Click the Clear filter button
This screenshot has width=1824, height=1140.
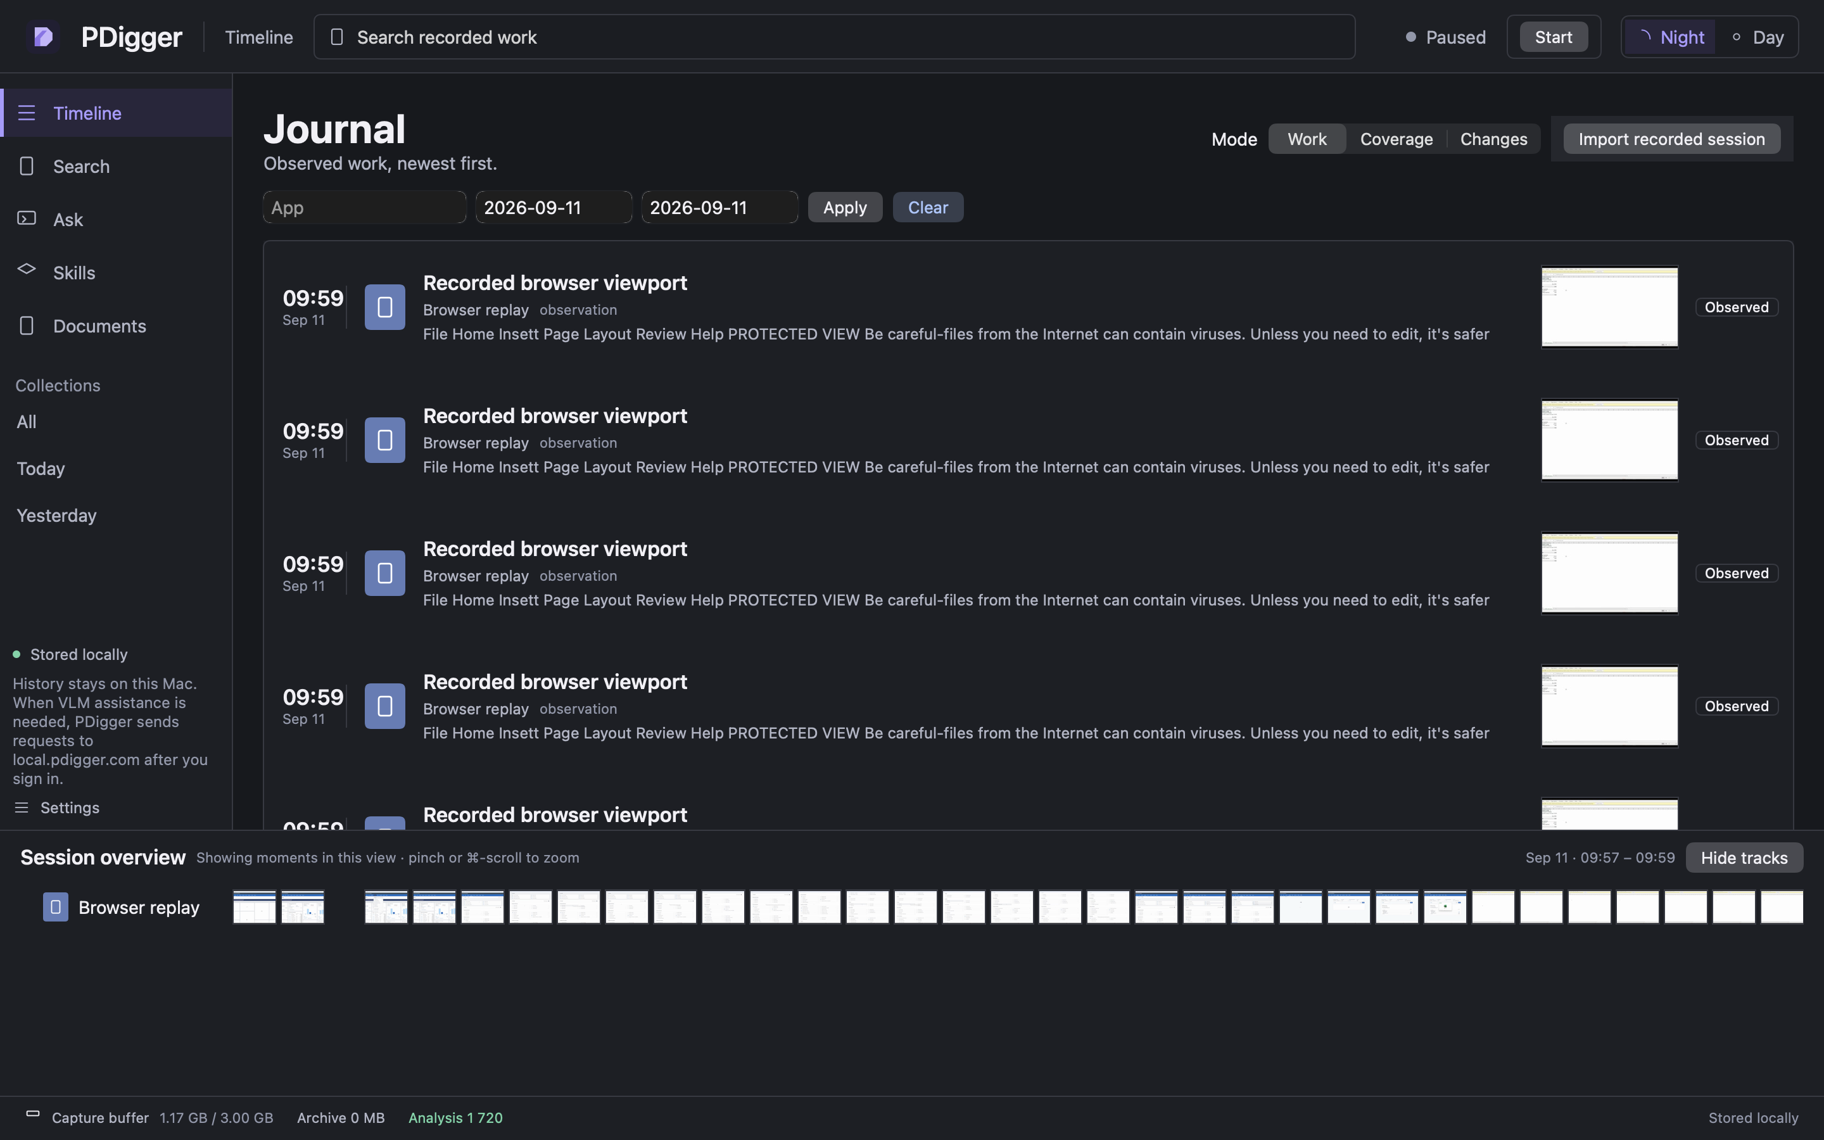(928, 207)
